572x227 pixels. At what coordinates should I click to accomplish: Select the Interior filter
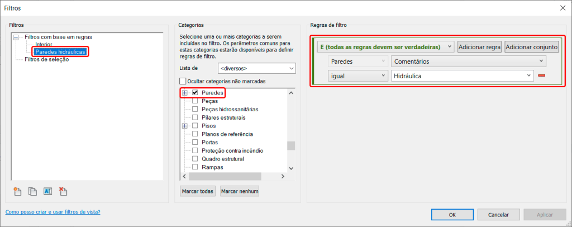coord(45,44)
